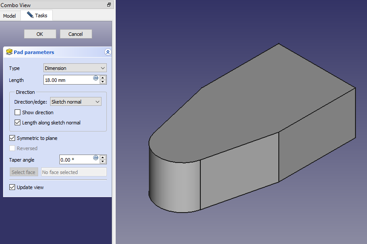Open the Type dropdown showing Dimension

(75, 68)
